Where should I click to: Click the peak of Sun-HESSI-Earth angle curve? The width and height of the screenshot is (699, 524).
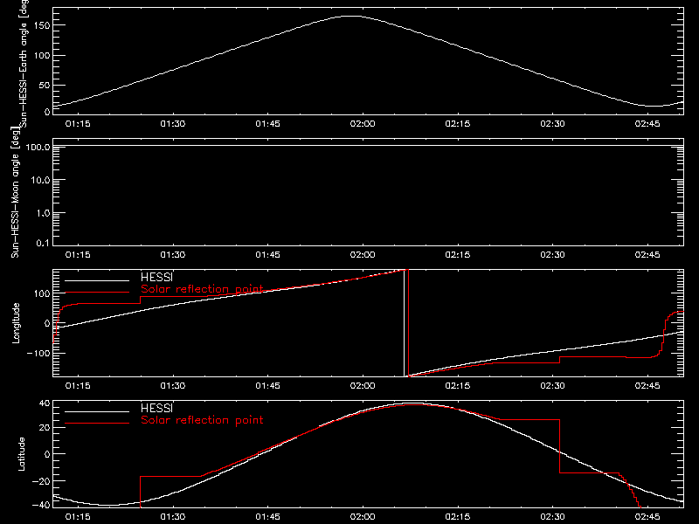pyautogui.click(x=352, y=16)
